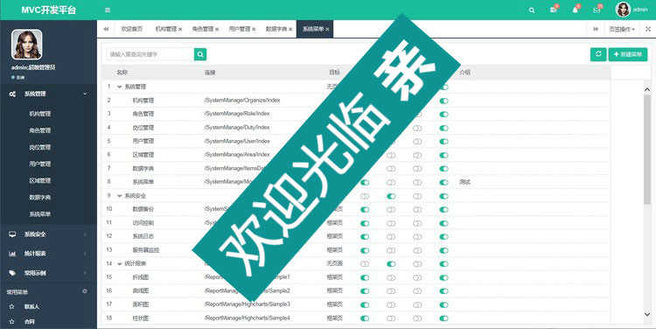Close the 角色管理 tab with its x

[217, 29]
